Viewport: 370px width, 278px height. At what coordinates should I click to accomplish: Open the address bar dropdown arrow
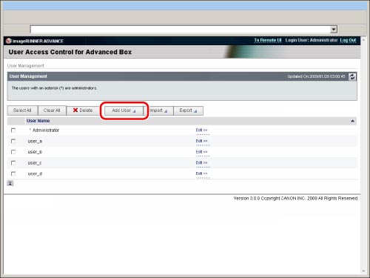334,30
